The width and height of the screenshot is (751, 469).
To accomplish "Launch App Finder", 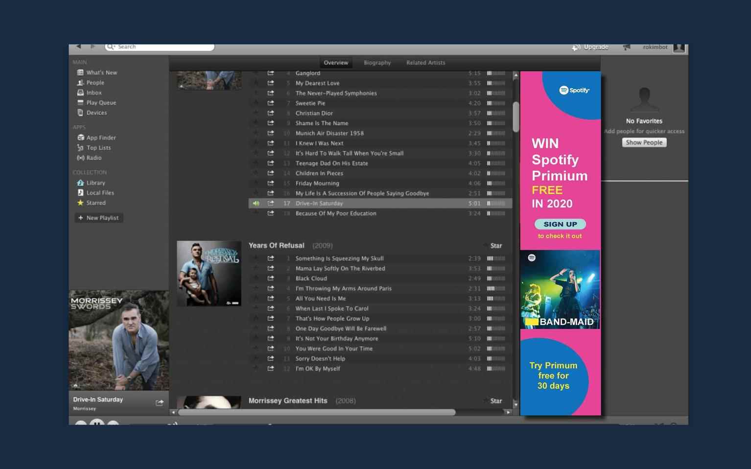I will (96, 138).
